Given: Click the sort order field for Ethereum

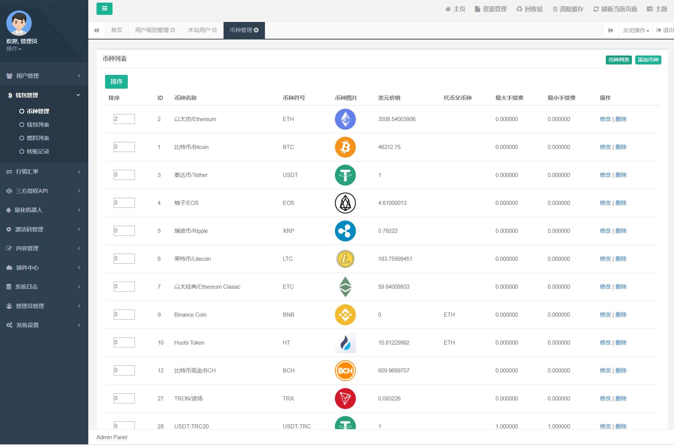Looking at the screenshot, I should 124,119.
